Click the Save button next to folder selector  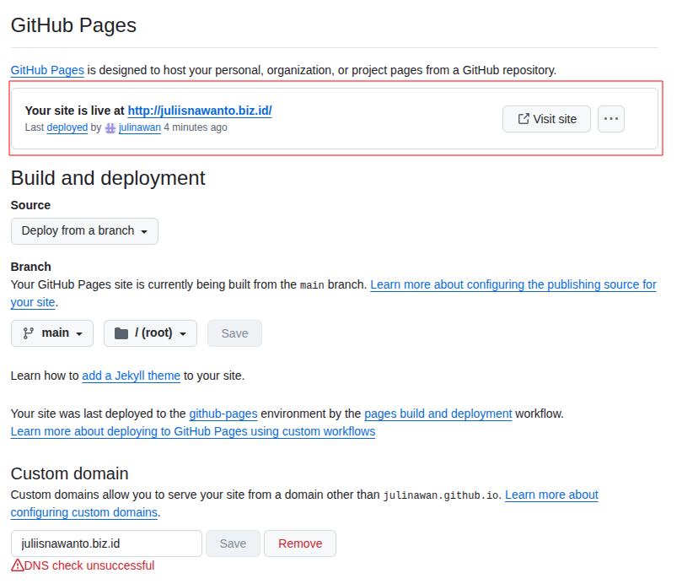tap(234, 333)
